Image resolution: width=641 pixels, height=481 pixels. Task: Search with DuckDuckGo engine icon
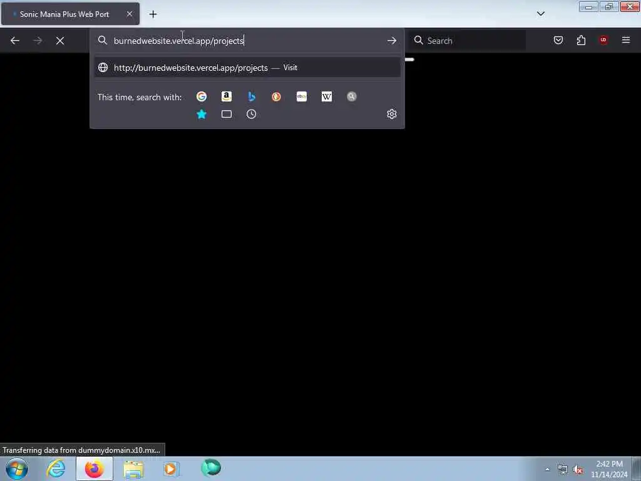coord(276,96)
